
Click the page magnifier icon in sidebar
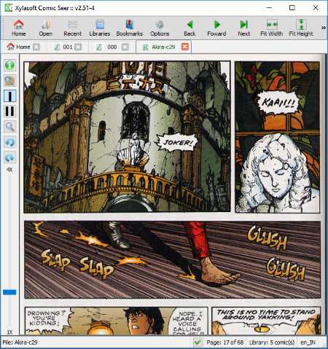(x=9, y=81)
